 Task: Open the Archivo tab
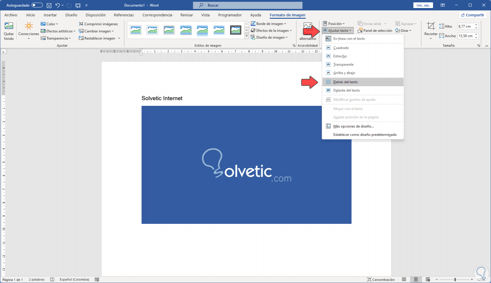(11, 15)
